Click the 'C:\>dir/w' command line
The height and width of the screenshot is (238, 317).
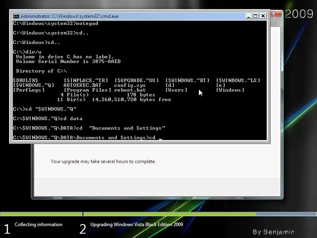point(27,52)
